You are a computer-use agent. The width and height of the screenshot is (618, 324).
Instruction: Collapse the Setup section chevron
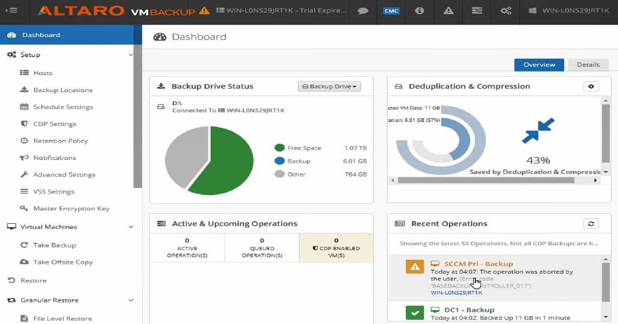tap(131, 55)
